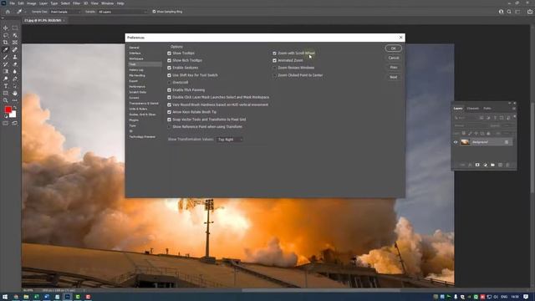
Task: Select the Horizontal Type tool
Action: (x=6, y=86)
